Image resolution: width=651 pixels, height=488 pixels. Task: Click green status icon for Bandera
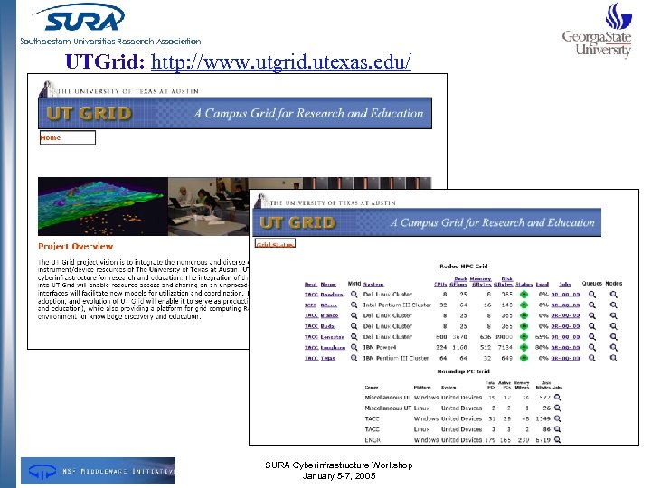(524, 295)
